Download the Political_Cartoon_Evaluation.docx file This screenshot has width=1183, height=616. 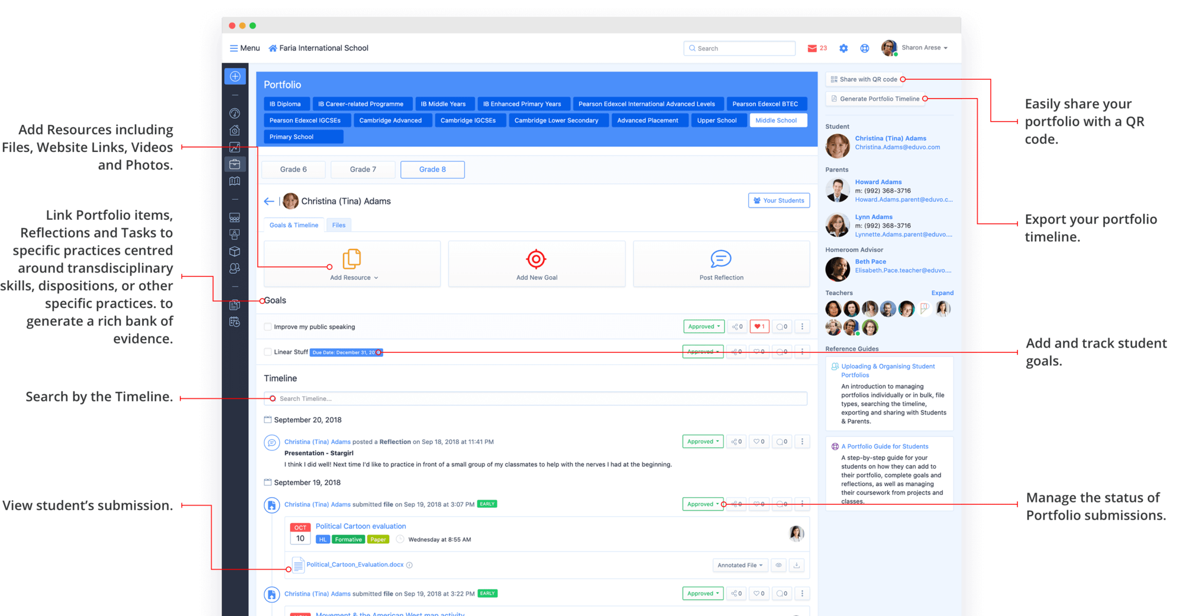pyautogui.click(x=797, y=565)
